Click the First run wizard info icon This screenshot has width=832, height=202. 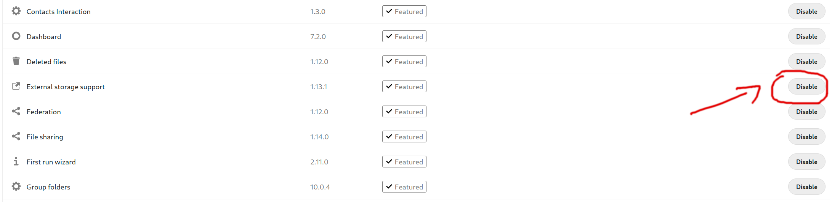[x=16, y=161]
